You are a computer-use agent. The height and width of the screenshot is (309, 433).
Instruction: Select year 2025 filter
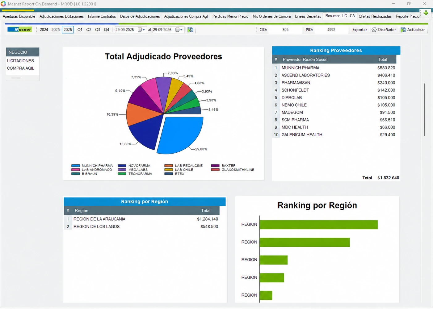(56, 30)
